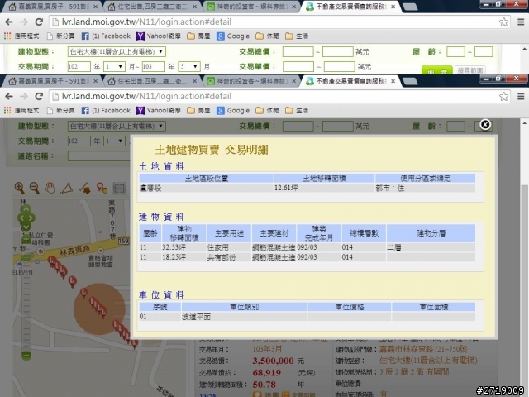This screenshot has width=529, height=397.
Task: Click the map pin search tool icon
Action: 102,189
